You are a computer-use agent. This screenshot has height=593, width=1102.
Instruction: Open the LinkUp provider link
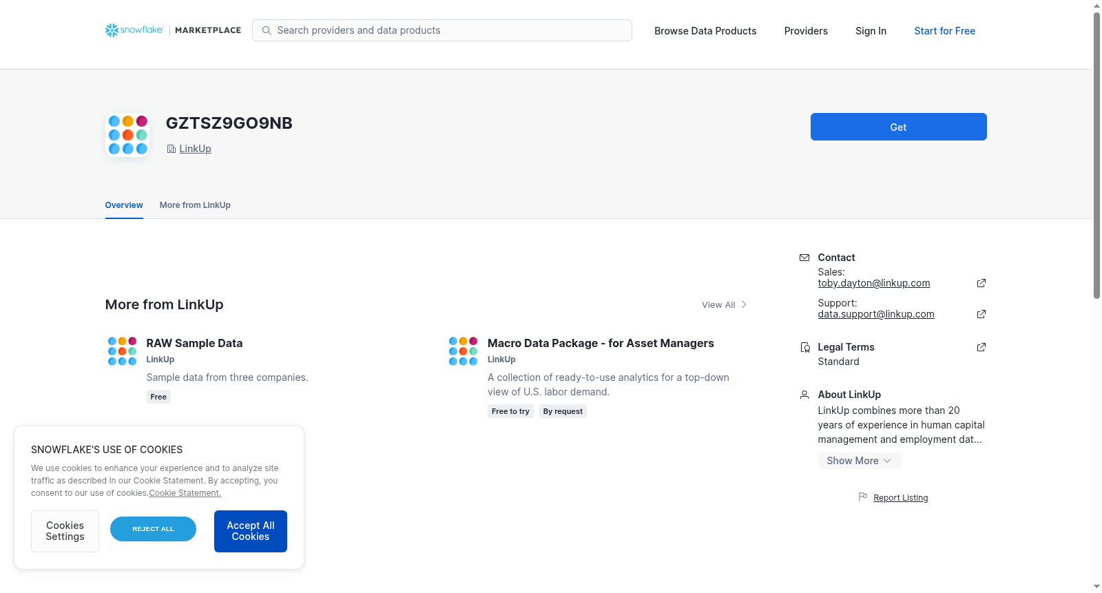(195, 149)
